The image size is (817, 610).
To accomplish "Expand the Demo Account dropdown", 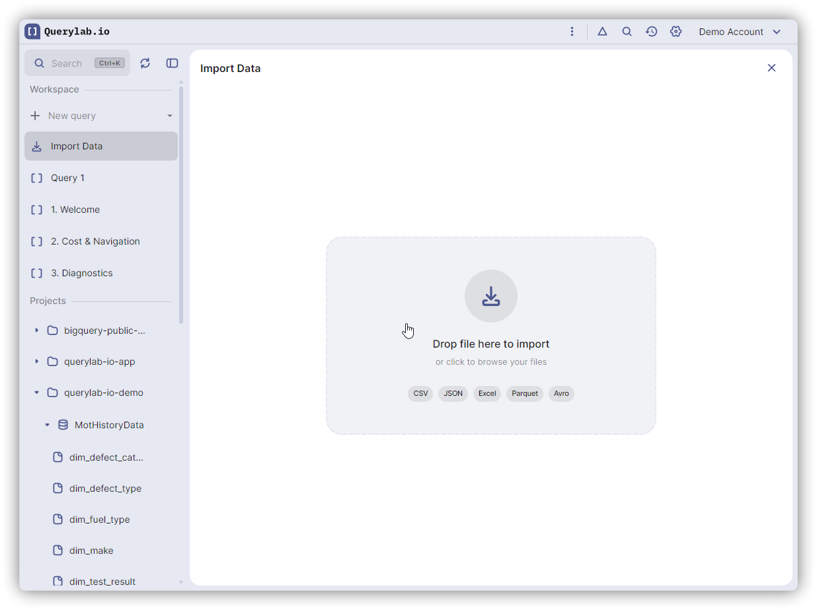I will [740, 32].
